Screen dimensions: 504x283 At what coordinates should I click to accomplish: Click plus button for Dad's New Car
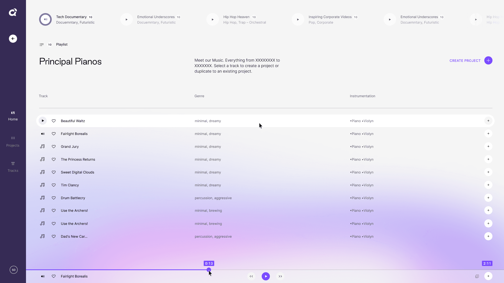(x=488, y=236)
